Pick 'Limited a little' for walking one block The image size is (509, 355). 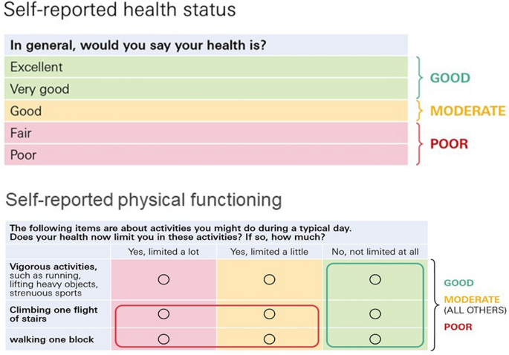[x=269, y=339]
